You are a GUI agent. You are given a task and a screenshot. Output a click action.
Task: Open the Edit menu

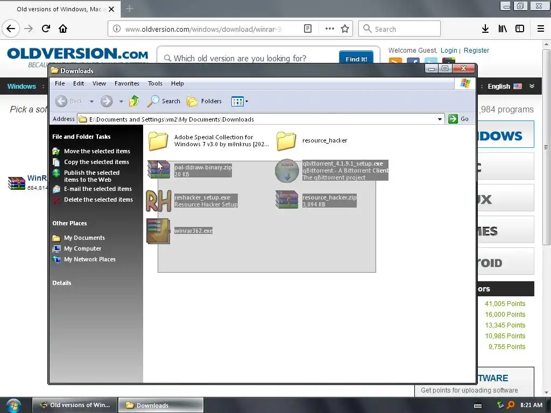click(x=79, y=83)
